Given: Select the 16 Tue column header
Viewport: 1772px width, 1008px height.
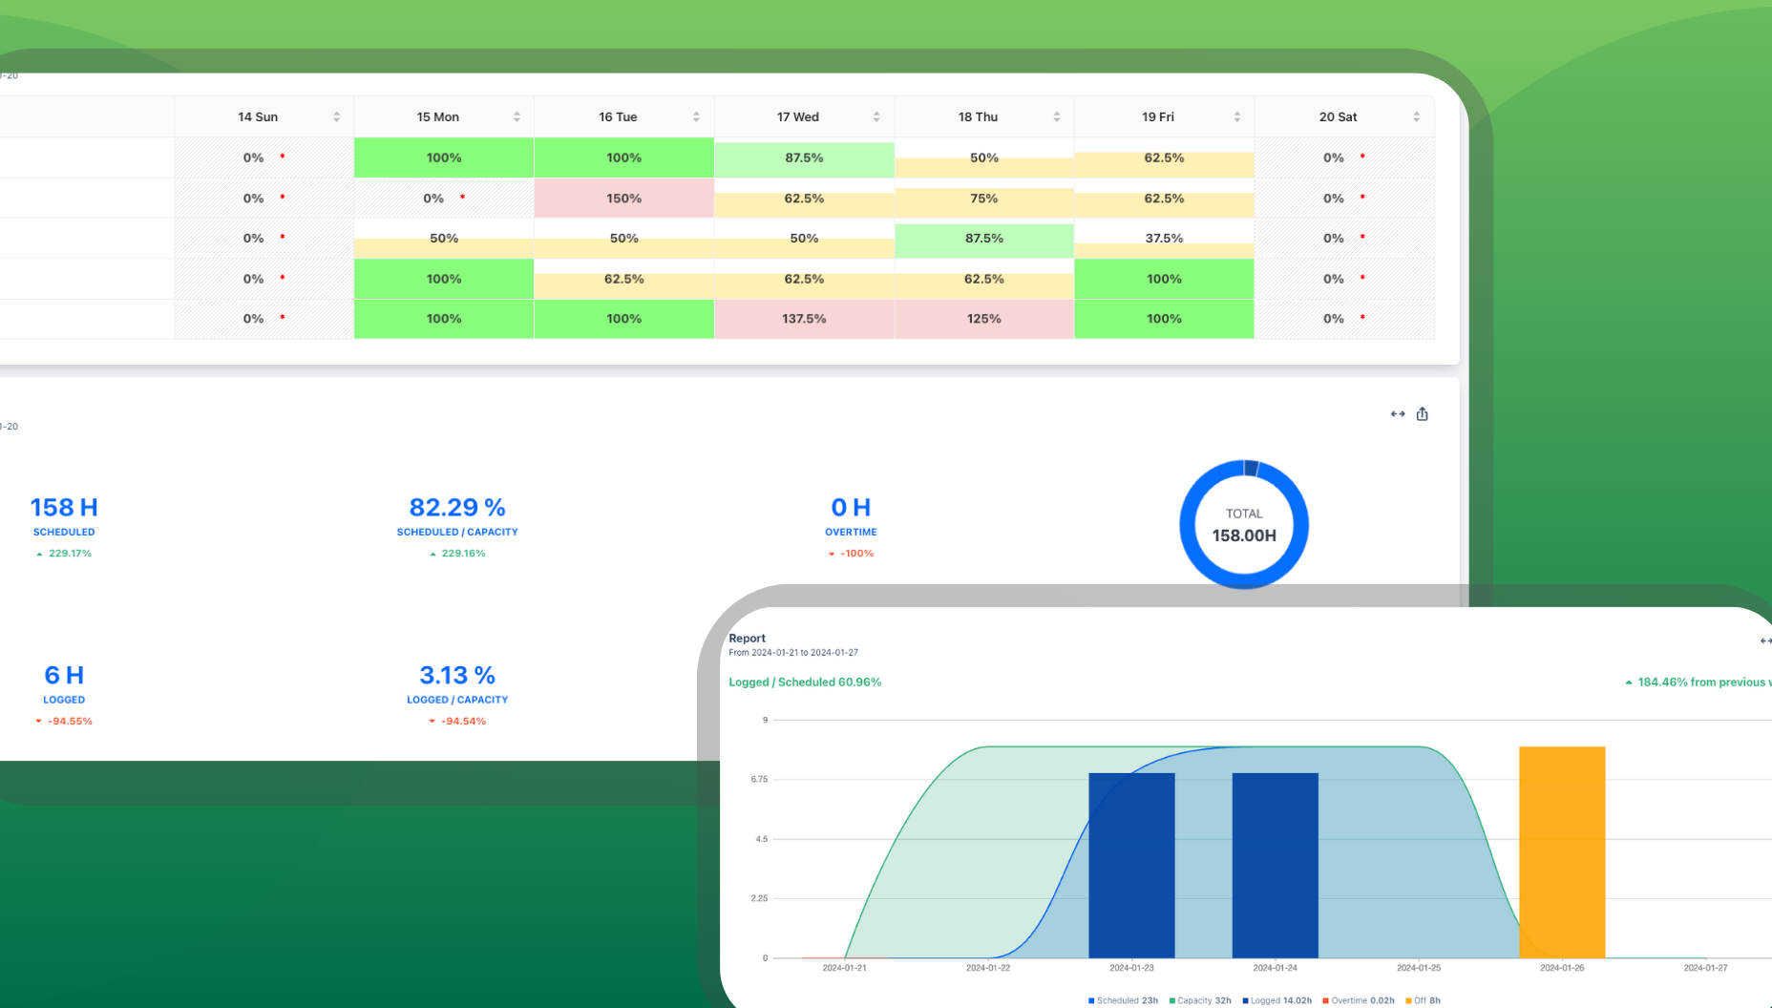Looking at the screenshot, I should click(624, 116).
